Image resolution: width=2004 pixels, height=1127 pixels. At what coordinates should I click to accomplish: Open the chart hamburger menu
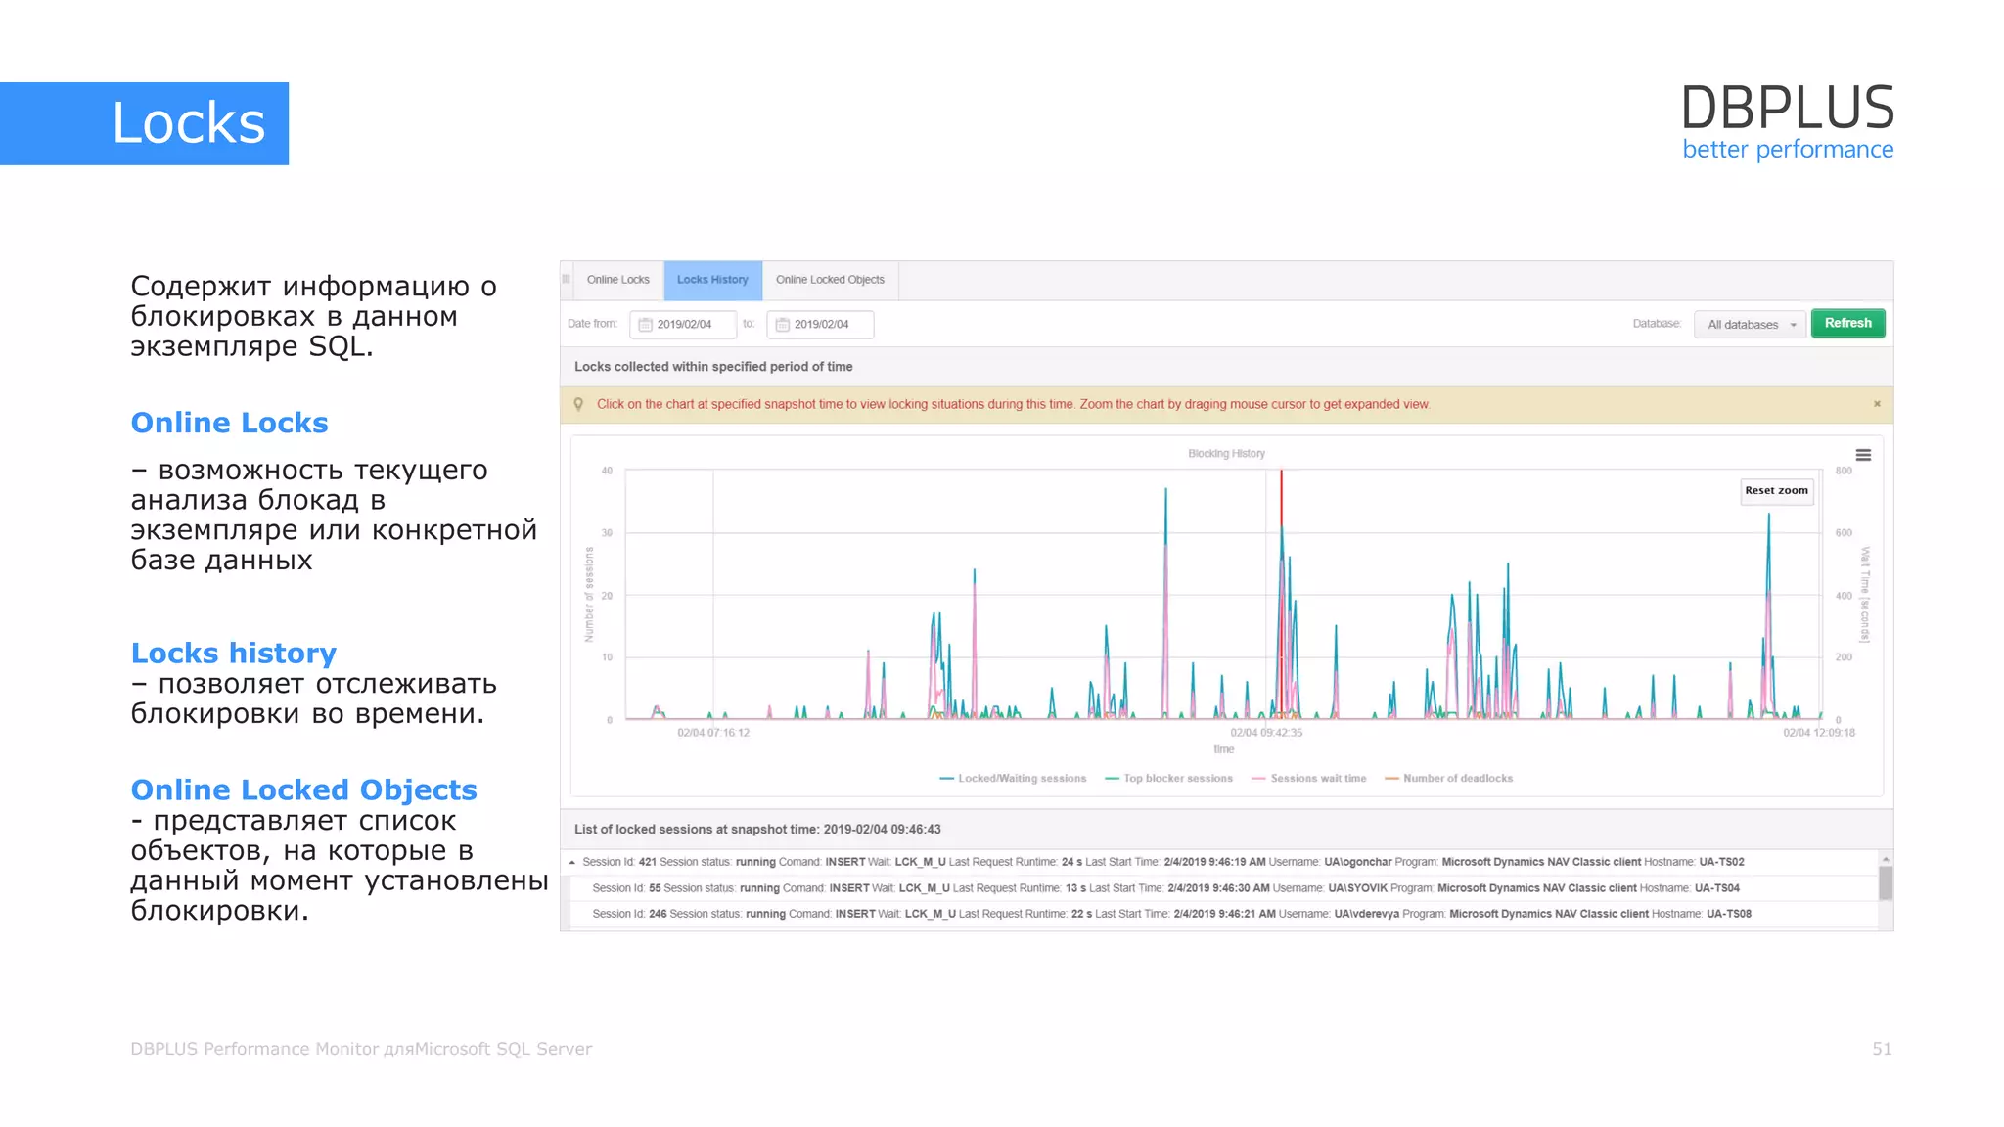click(1863, 455)
